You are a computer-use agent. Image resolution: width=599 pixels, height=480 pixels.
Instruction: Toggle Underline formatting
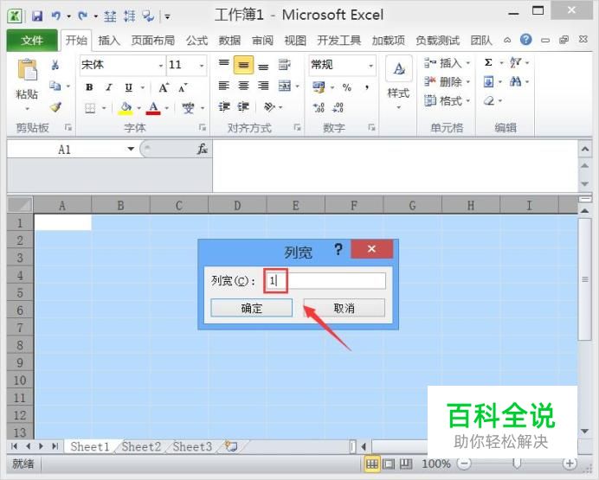click(129, 87)
